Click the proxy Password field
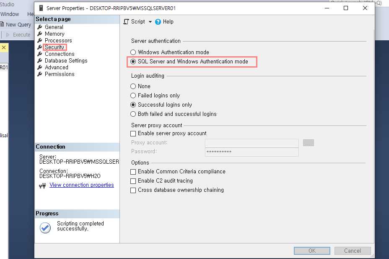 (x=252, y=152)
